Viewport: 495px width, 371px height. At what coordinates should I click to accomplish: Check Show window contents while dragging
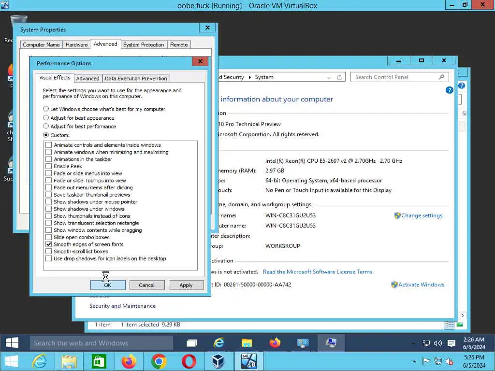click(x=49, y=230)
